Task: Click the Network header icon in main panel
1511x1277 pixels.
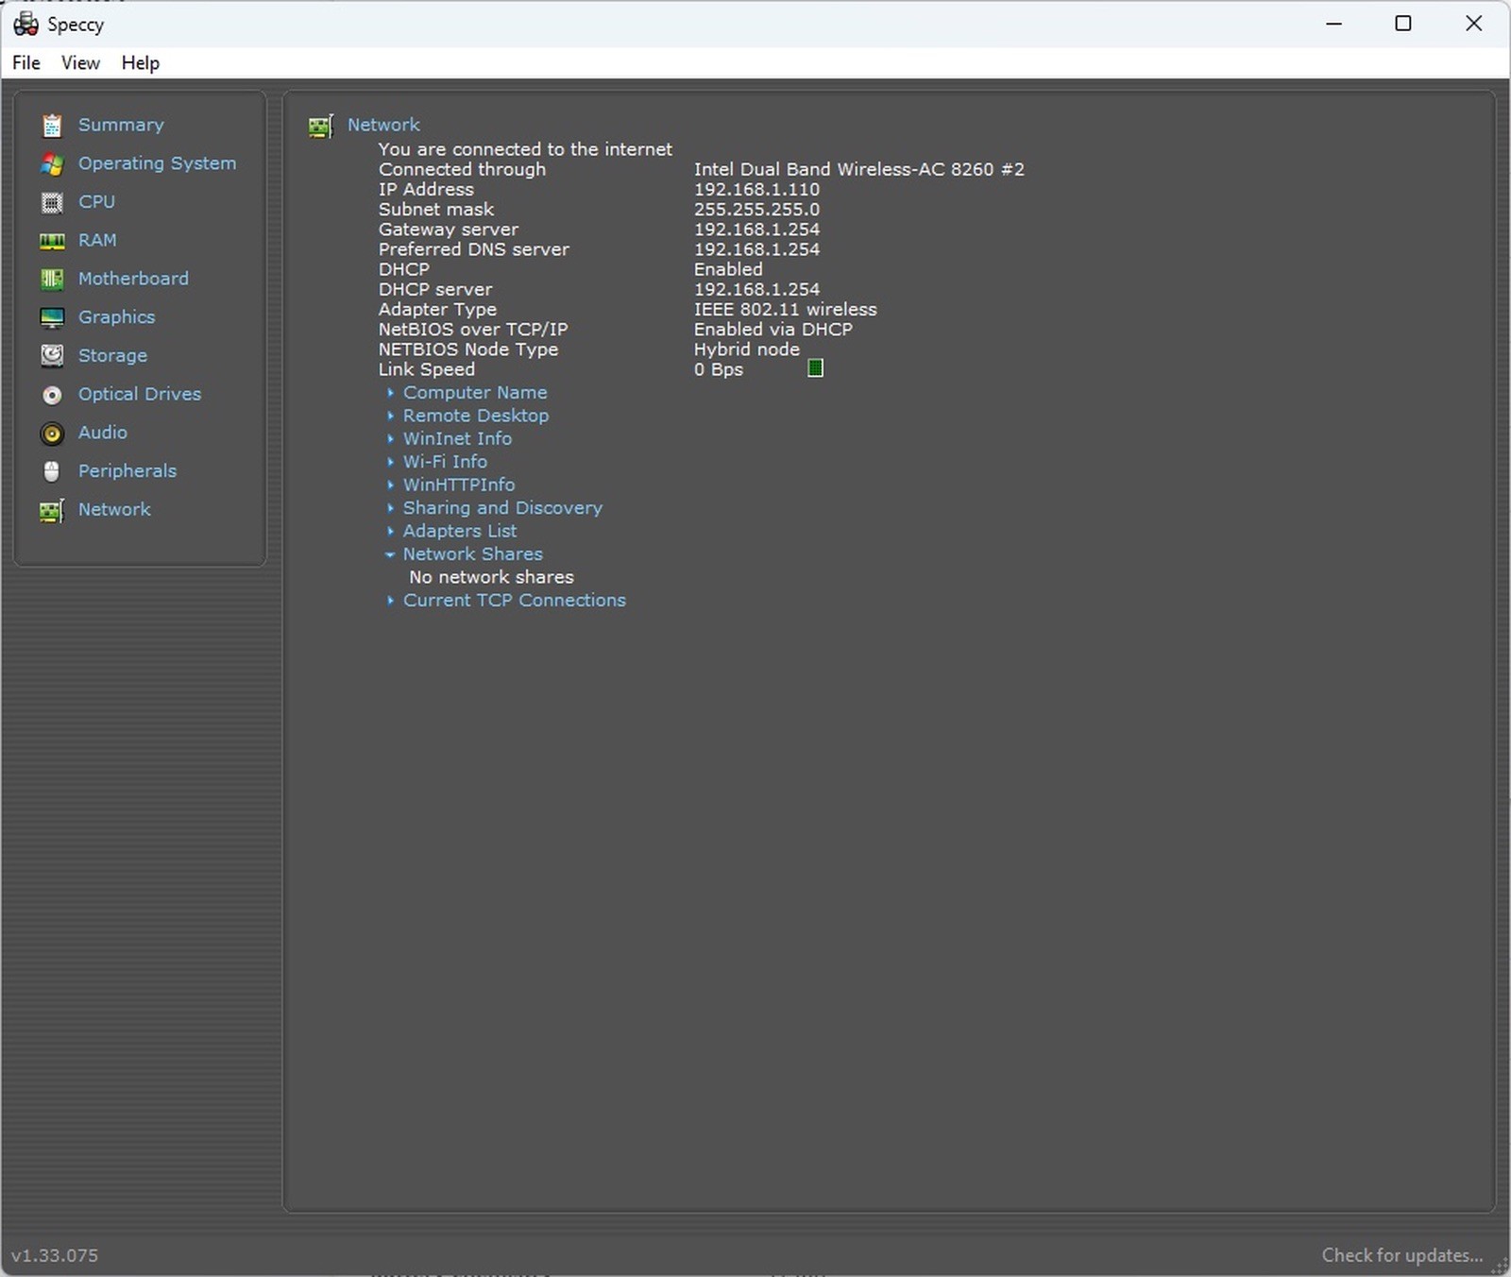Action: [x=321, y=126]
